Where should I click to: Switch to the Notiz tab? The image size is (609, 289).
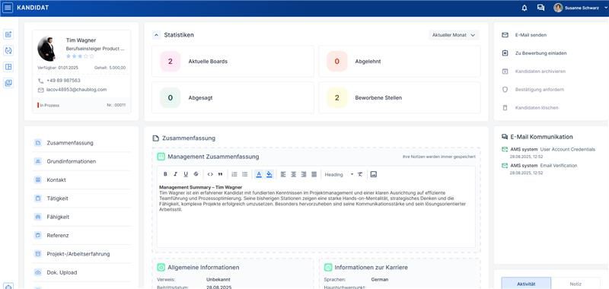click(x=576, y=284)
